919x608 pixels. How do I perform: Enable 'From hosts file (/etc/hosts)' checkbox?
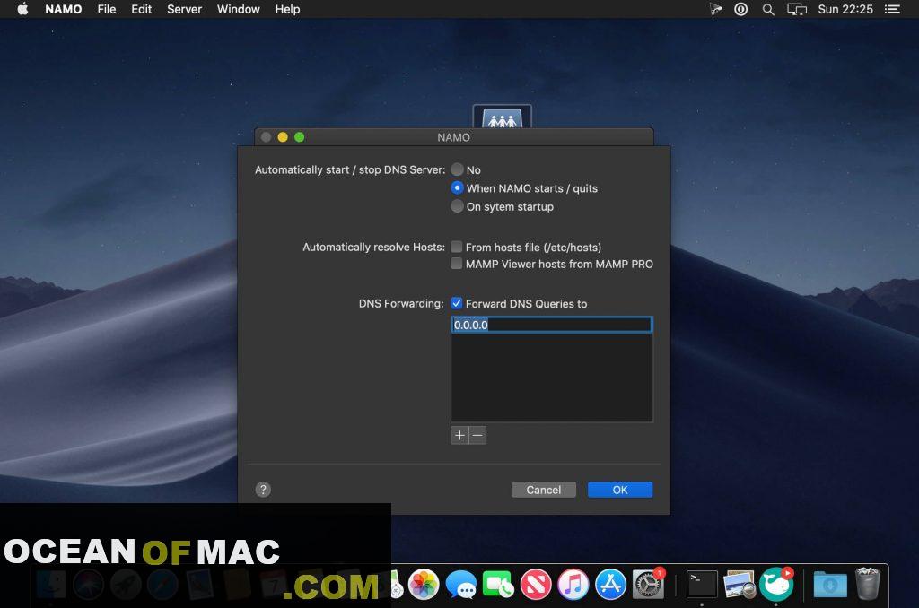pos(457,247)
